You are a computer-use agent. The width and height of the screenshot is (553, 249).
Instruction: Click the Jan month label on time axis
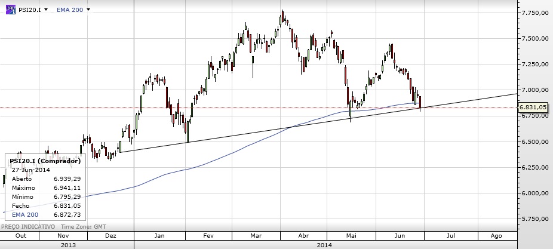click(x=159, y=236)
